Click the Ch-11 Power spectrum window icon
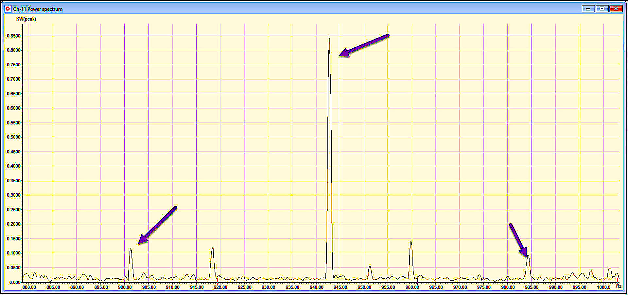The width and height of the screenshot is (628, 295). tap(8, 8)
